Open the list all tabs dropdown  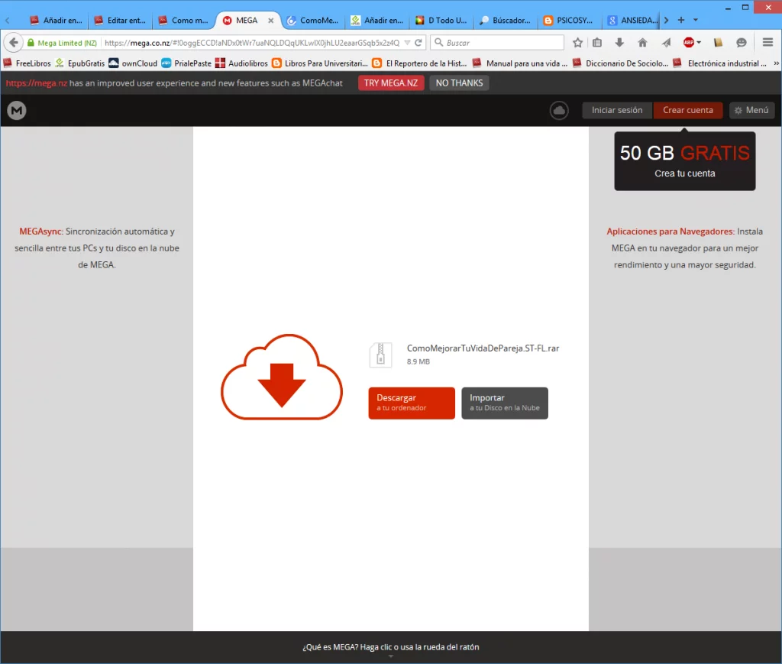click(694, 20)
